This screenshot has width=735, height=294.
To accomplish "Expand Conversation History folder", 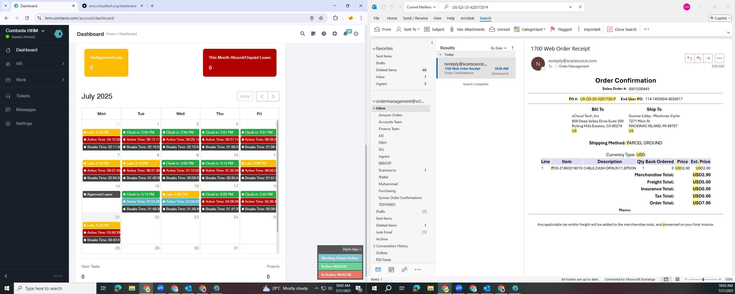I will pyautogui.click(x=374, y=246).
